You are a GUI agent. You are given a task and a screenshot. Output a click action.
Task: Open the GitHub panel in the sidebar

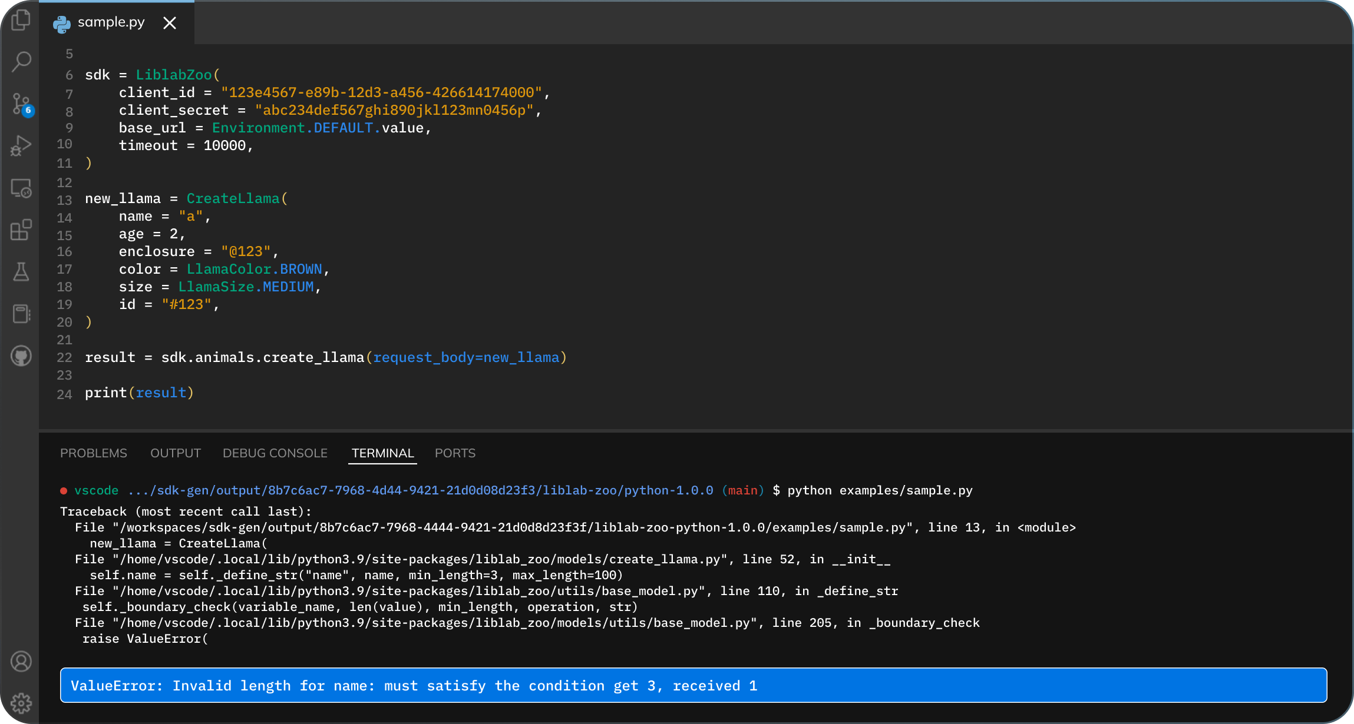(21, 356)
